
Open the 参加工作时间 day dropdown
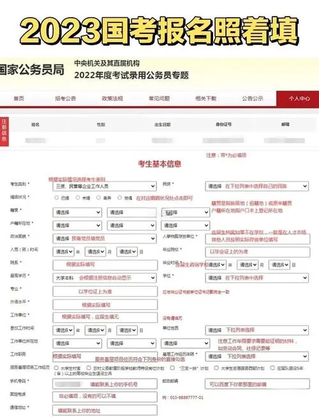(127, 330)
